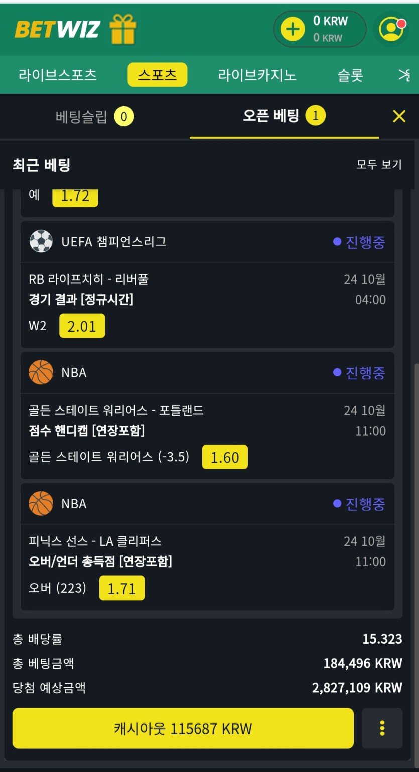Tap the yellow plus deposit icon
This screenshot has width=419, height=772.
tap(293, 29)
